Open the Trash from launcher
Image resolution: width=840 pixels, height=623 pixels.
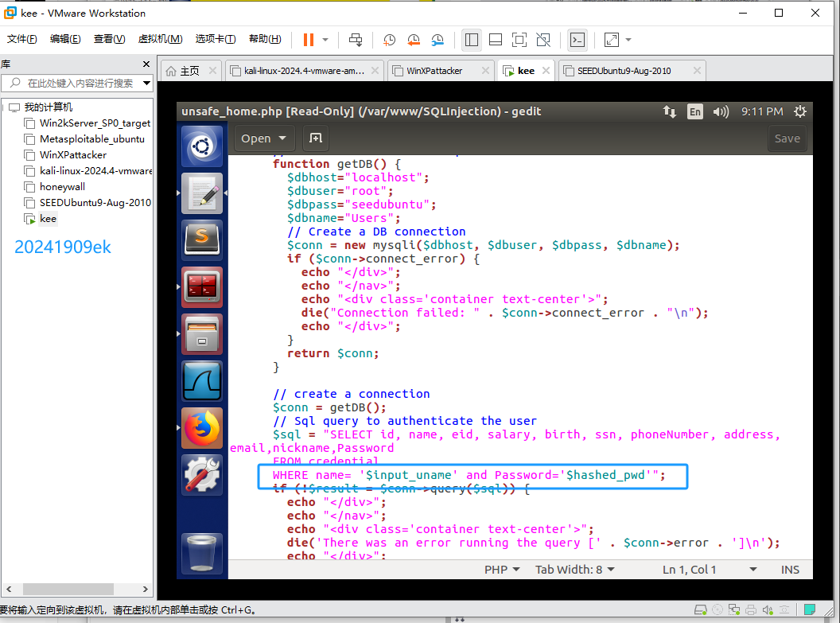click(x=202, y=554)
